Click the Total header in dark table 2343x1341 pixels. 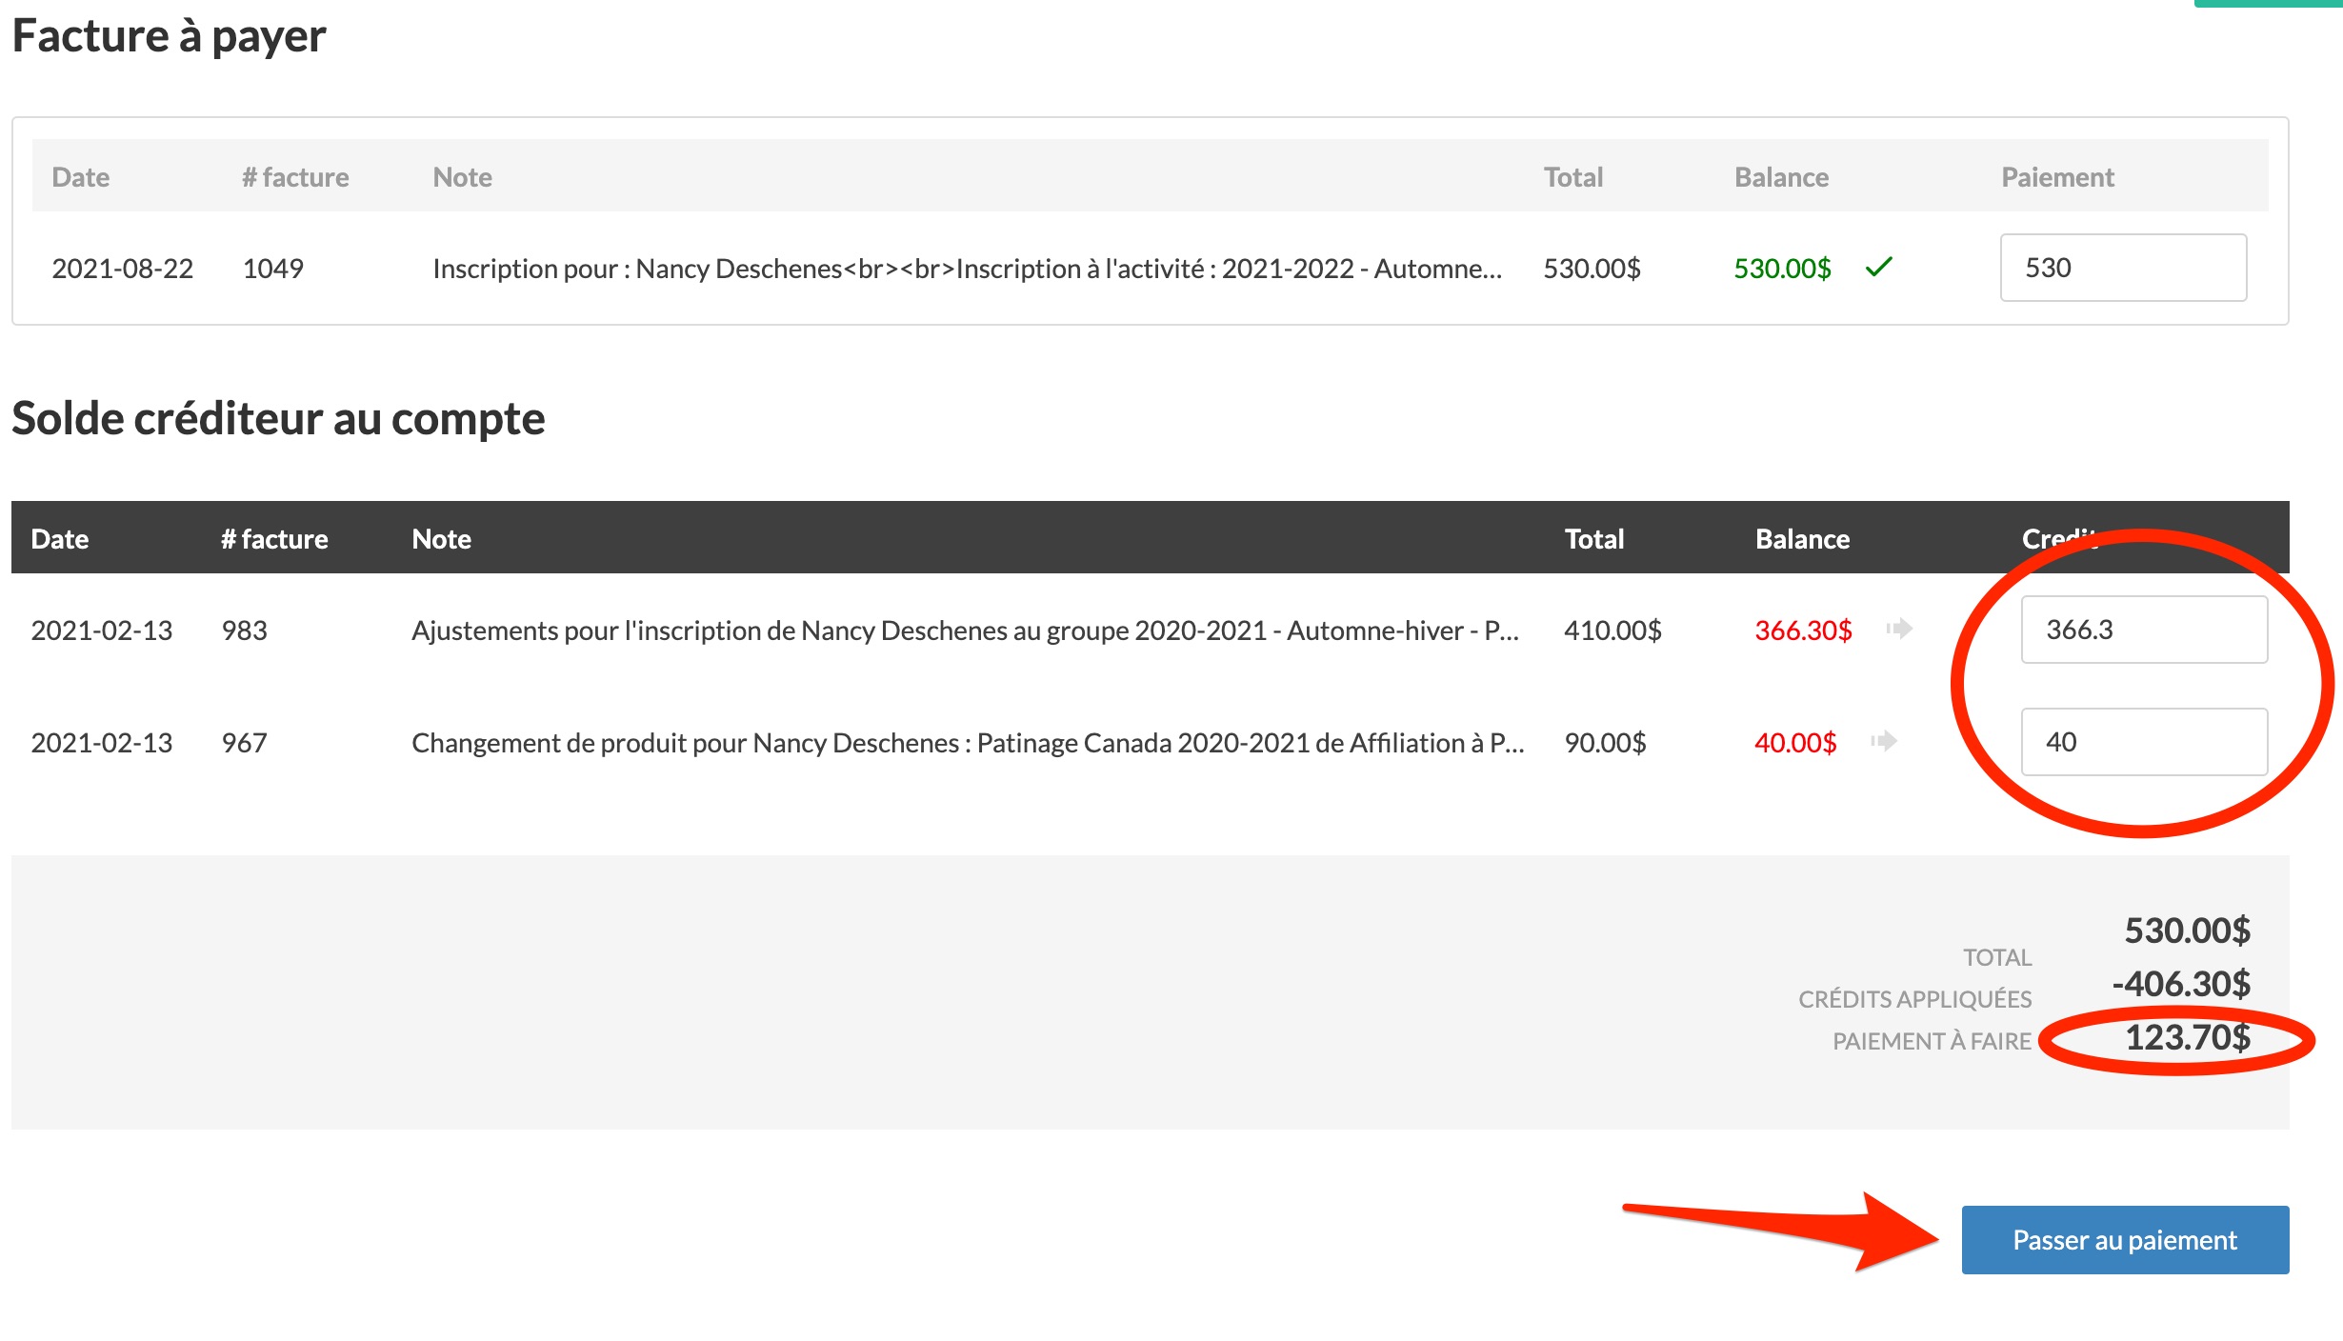1593,539
